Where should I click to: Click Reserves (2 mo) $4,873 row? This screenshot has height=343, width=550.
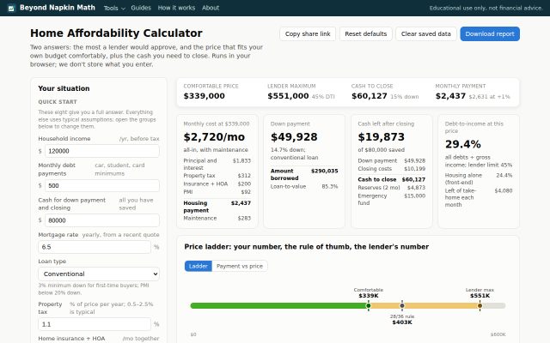pos(392,188)
